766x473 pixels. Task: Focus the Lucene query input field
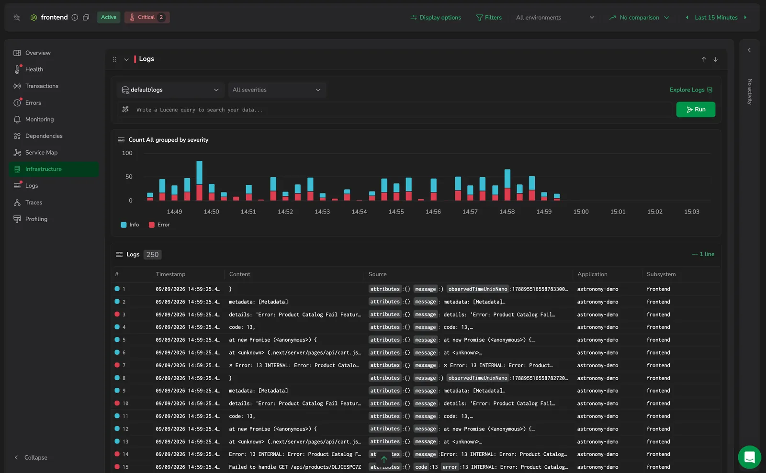coord(402,110)
